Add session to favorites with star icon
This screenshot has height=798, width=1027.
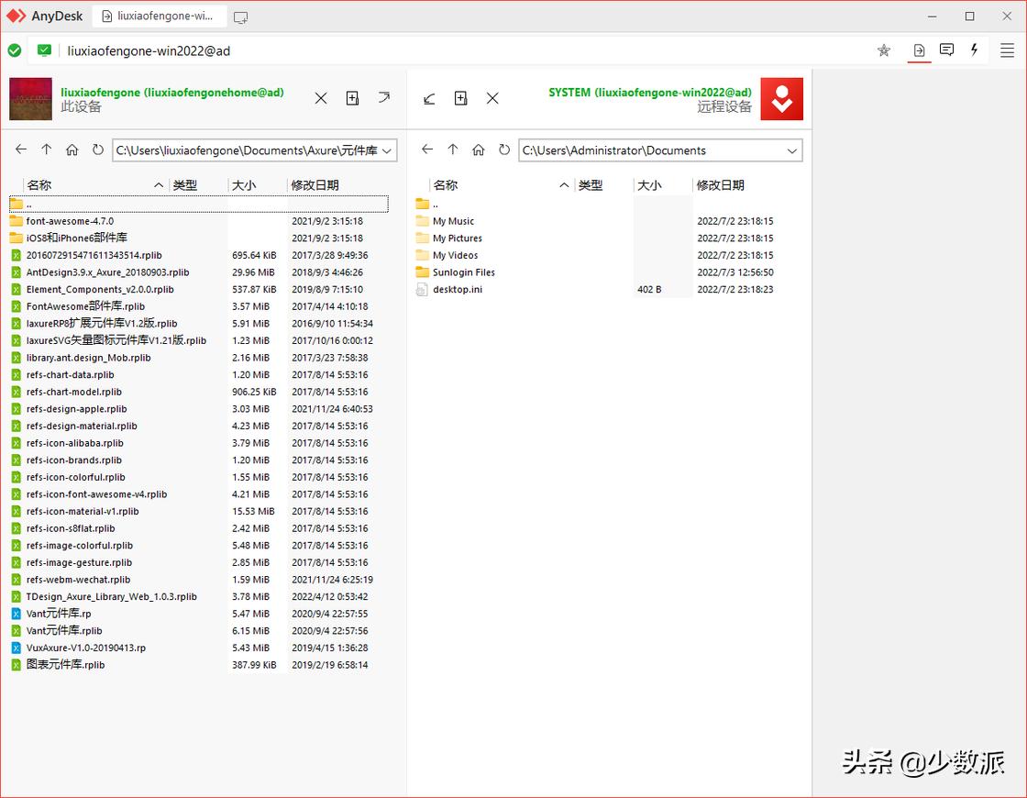coord(884,50)
